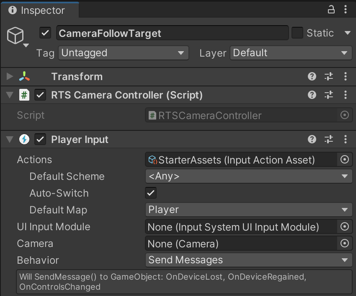Open the Inspector tab's three-dot menu
356x296 pixels.
point(345,9)
